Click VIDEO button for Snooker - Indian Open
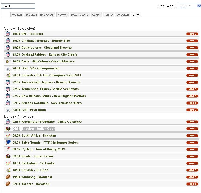 tap(192, 129)
